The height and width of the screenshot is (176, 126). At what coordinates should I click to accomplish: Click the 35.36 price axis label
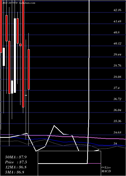pos(117,121)
